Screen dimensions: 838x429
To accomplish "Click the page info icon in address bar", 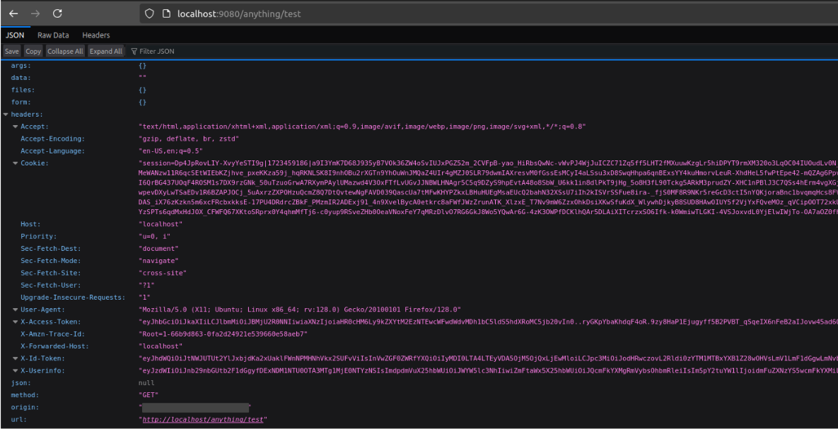I will click(x=166, y=13).
